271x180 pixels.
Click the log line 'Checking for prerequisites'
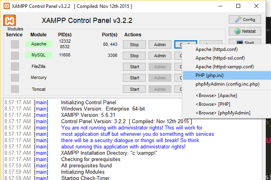pyautogui.click(x=91, y=159)
